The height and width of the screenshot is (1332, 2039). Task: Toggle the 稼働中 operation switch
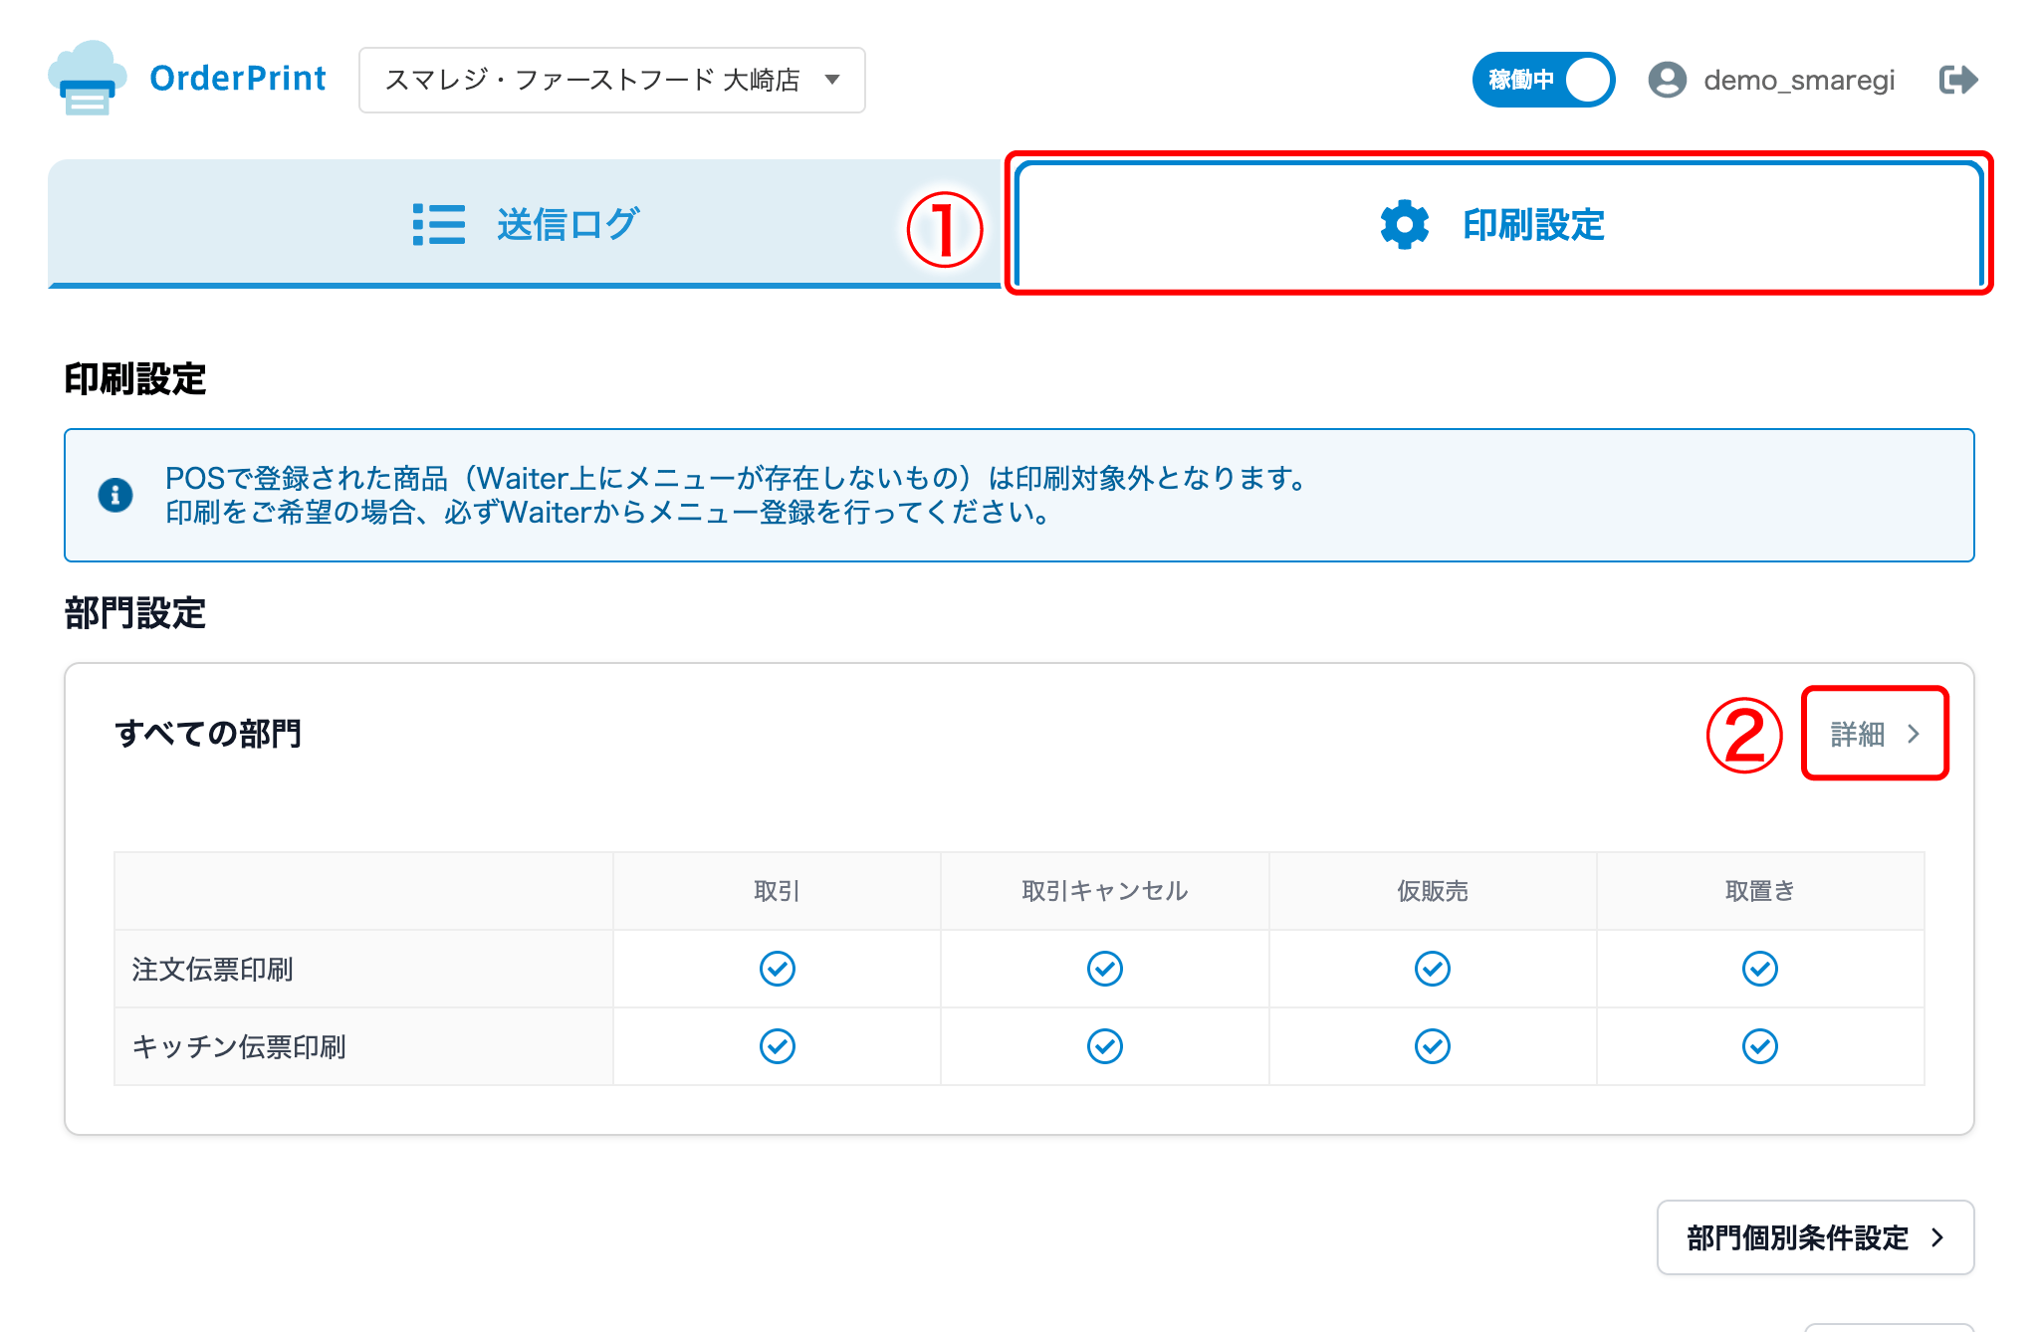[1543, 80]
